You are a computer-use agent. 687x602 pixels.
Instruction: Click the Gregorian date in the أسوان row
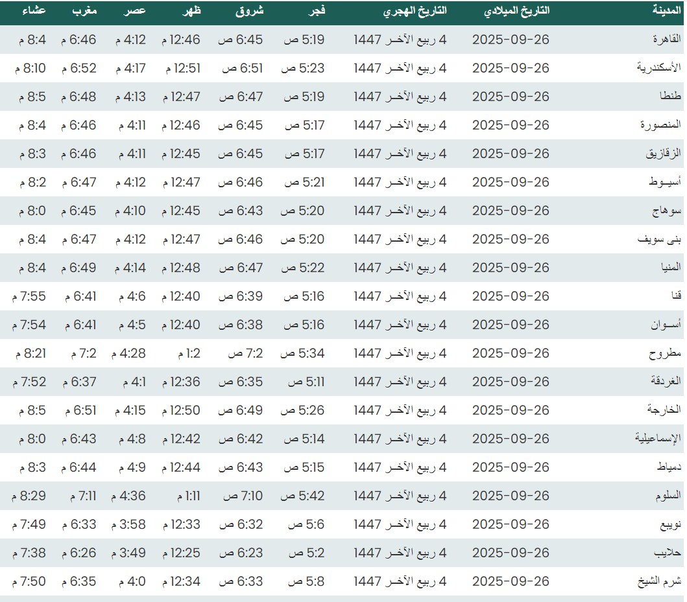[x=510, y=325]
